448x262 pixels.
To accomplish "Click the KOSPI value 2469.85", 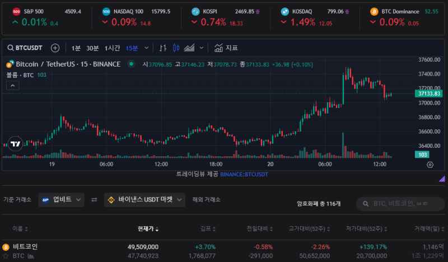I will 245,12.
